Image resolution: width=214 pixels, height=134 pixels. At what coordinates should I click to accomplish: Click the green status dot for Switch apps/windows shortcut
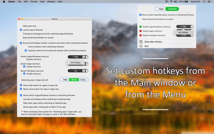point(140,27)
